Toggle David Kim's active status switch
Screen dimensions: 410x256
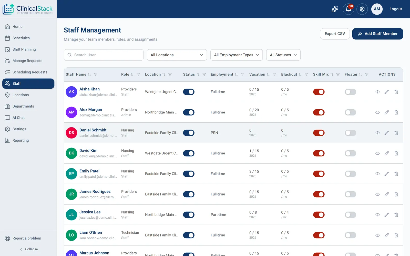(189, 153)
